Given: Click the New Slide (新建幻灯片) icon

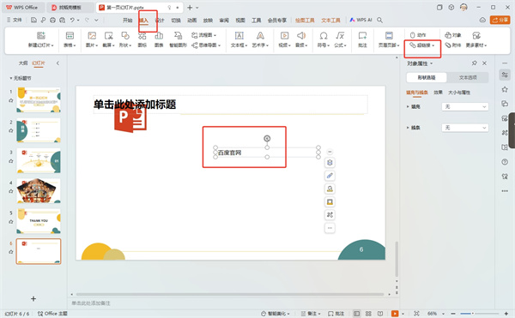Looking at the screenshot, I should (x=40, y=35).
